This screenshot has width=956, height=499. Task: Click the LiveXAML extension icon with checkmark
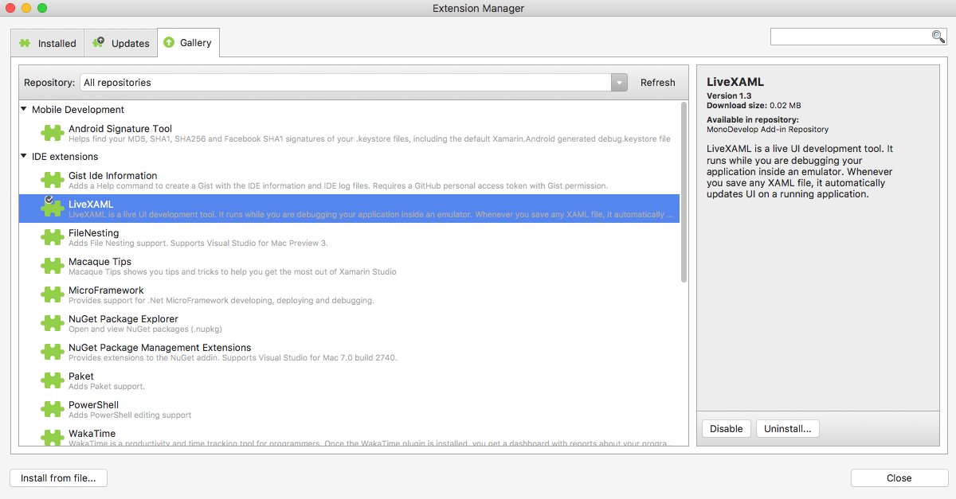[53, 209]
